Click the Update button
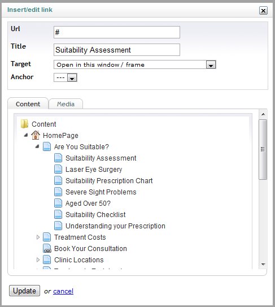The height and width of the screenshot is (307, 275). pos(24,291)
